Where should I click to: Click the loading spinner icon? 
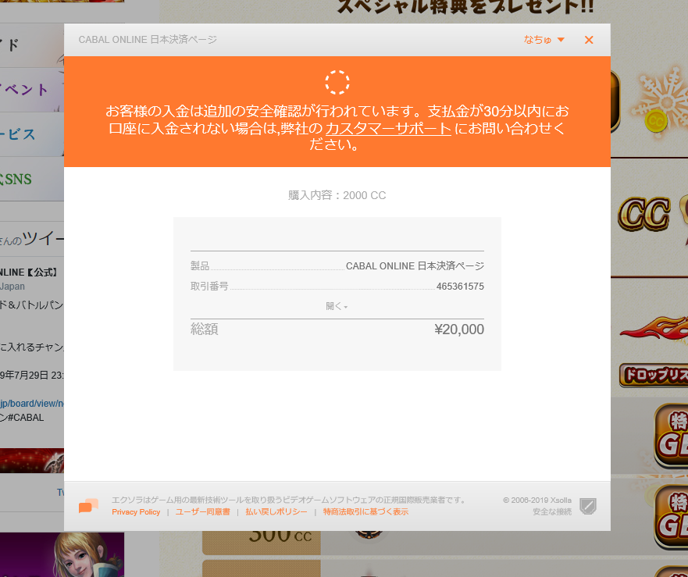[337, 82]
